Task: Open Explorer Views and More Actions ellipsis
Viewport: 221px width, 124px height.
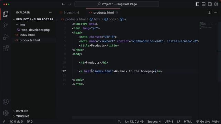Action: [50, 12]
